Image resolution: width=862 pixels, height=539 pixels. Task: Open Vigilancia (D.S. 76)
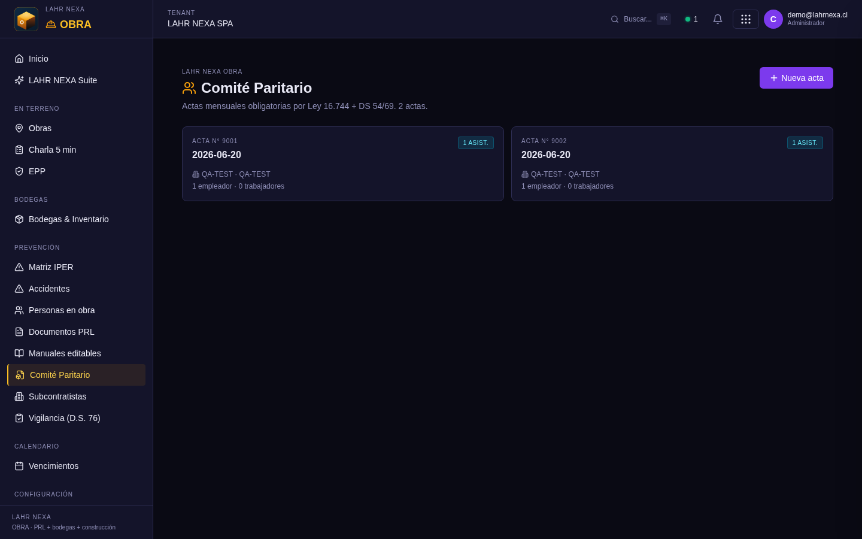coord(76,418)
